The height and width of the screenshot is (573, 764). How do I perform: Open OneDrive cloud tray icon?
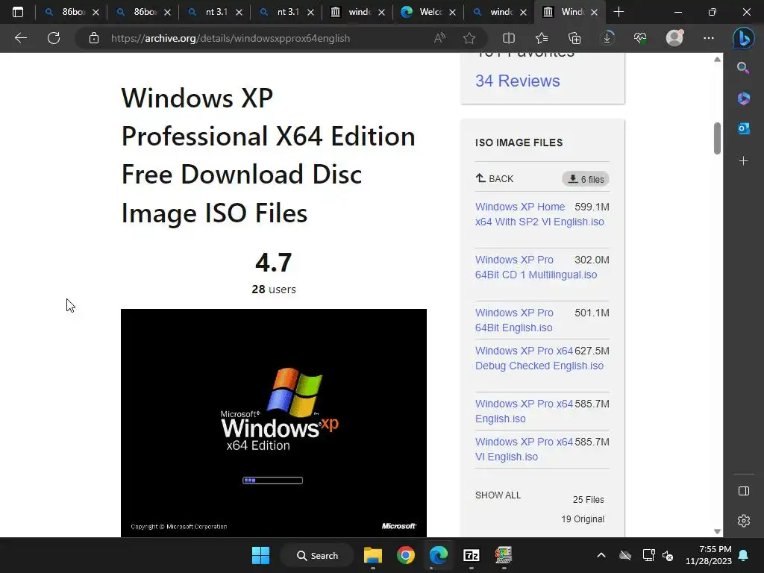(x=625, y=555)
